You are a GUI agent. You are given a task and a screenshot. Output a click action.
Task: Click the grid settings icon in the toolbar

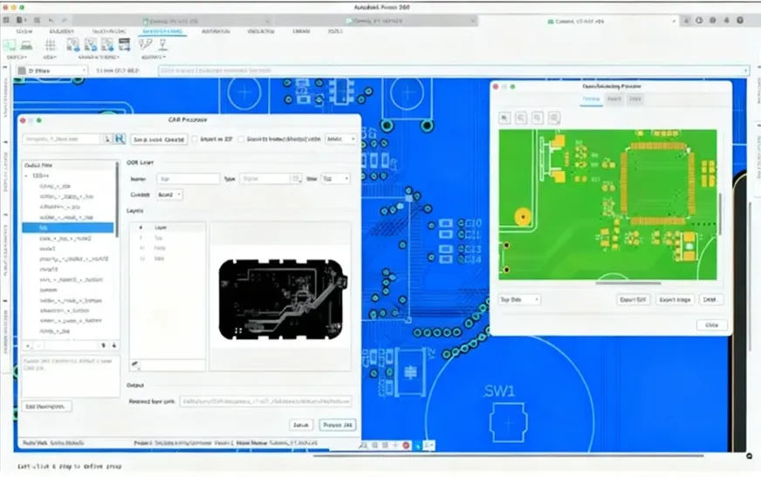pos(51,44)
